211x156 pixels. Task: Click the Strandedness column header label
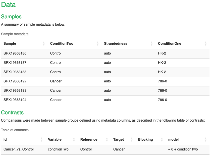[116, 44]
